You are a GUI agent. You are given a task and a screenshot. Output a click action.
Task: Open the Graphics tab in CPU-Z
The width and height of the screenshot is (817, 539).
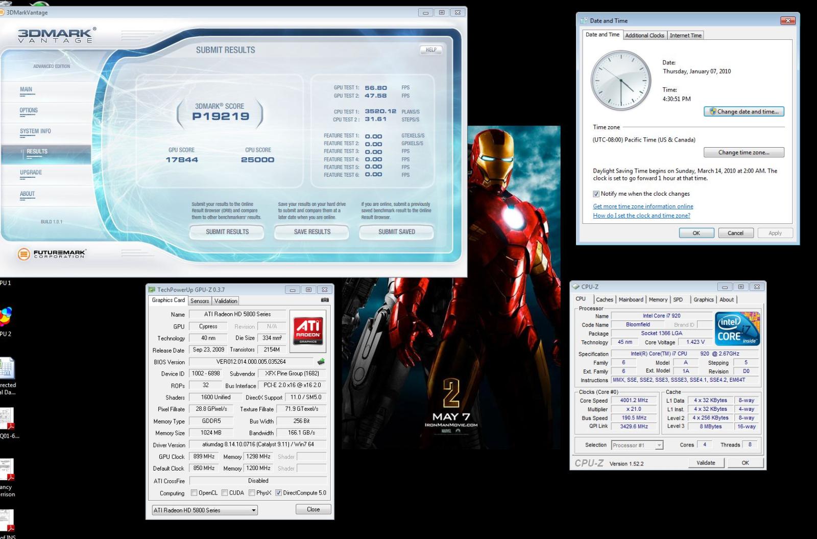pos(704,300)
